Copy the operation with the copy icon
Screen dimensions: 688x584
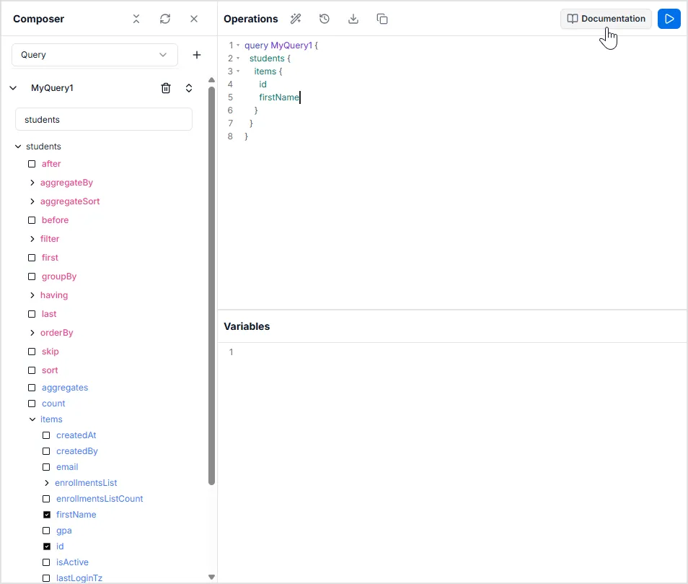pyautogui.click(x=382, y=19)
